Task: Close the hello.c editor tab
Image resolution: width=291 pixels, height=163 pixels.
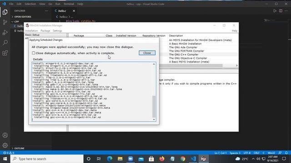Action: coord(74,11)
